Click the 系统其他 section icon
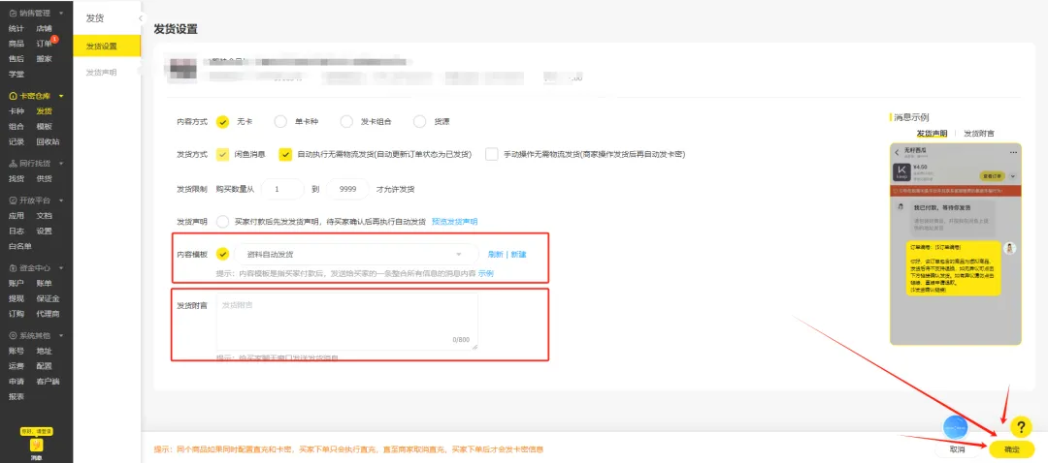 coord(13,335)
